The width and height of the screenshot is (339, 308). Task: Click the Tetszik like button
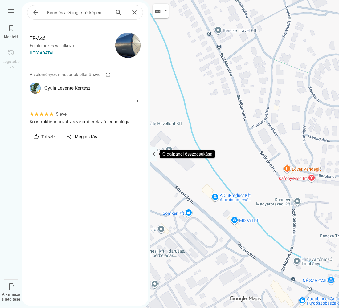pyautogui.click(x=45, y=137)
